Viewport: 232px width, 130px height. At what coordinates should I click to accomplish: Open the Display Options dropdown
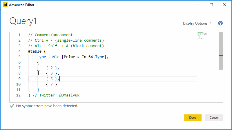197,23
